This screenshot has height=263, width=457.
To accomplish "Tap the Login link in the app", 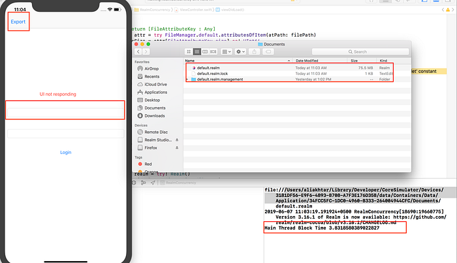I will (65, 152).
